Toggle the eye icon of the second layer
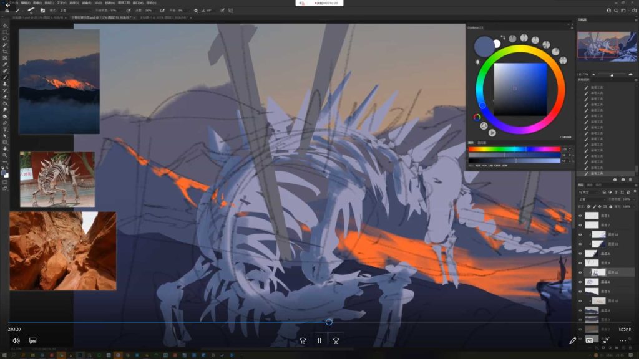 [x=580, y=225]
